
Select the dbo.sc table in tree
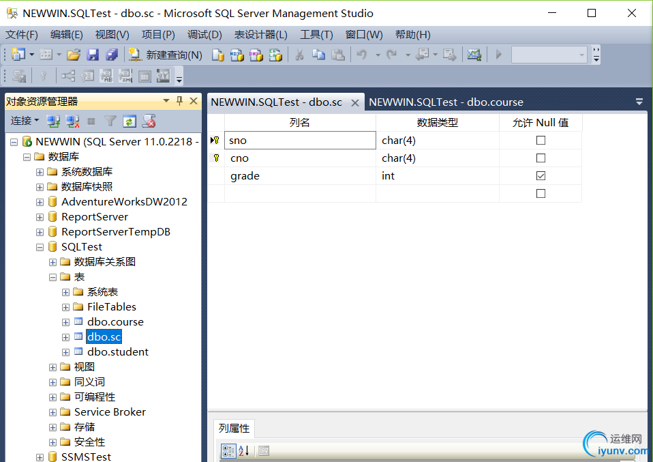[104, 337]
